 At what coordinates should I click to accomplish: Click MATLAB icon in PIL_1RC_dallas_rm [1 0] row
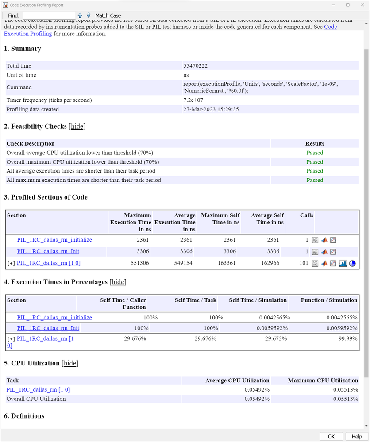[324, 264]
